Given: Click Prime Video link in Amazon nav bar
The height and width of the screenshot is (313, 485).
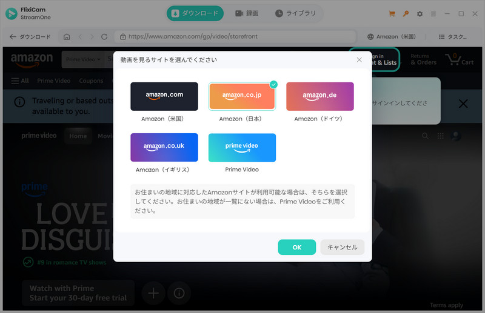Looking at the screenshot, I should click(54, 81).
